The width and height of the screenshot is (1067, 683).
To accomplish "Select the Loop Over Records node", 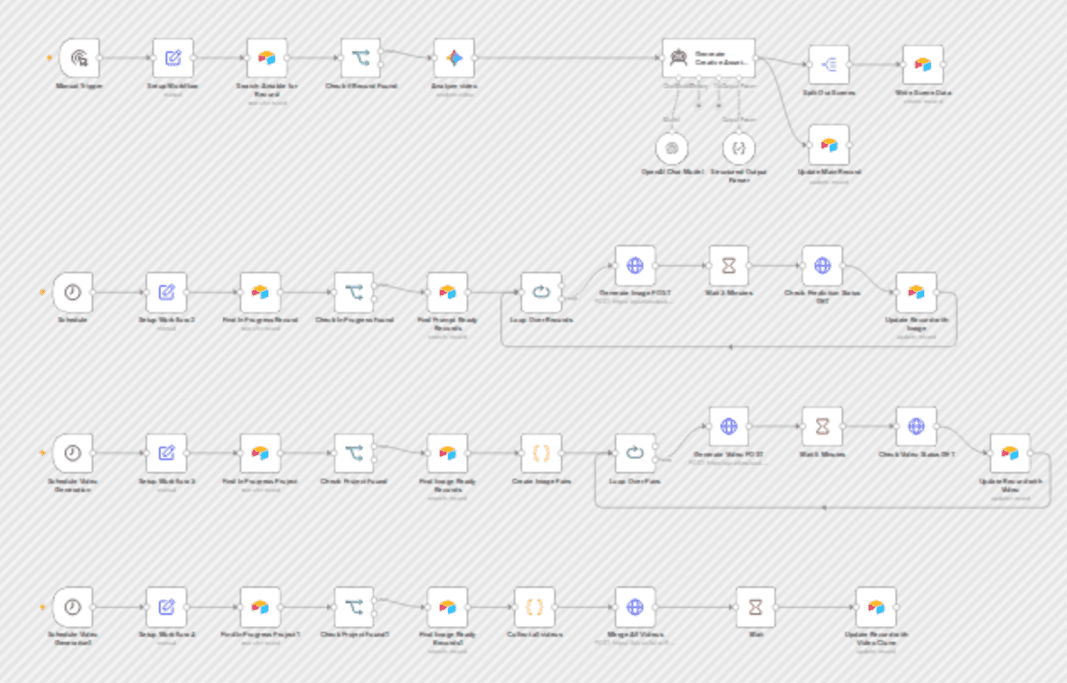I will pos(541,292).
